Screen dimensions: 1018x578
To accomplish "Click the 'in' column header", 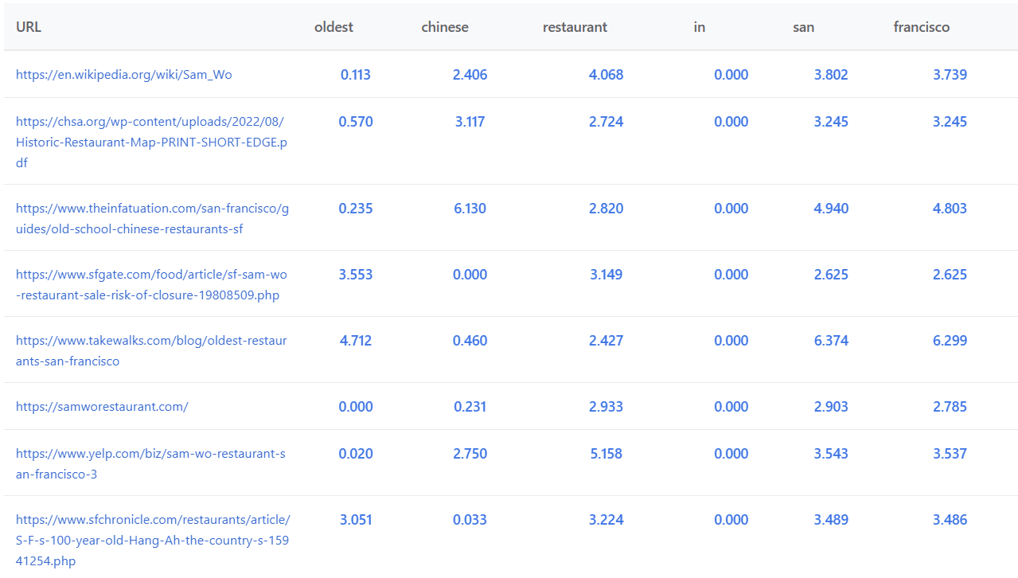I will 700,27.
